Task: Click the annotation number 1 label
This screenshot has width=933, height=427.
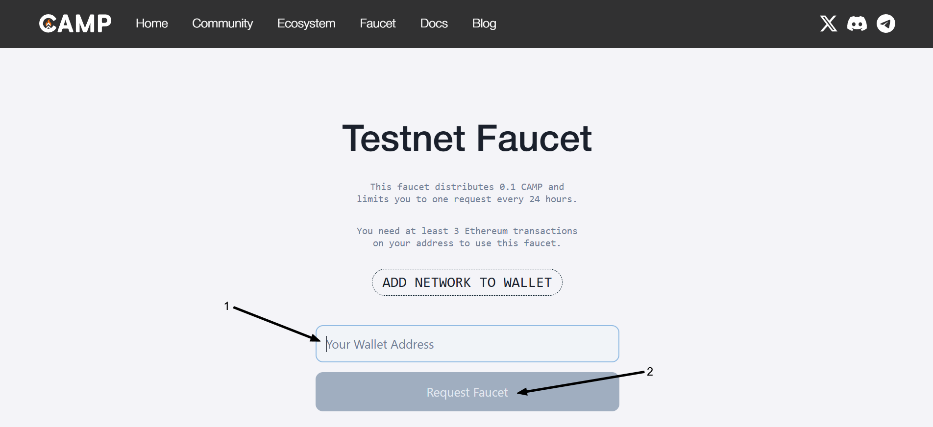Action: click(x=226, y=306)
